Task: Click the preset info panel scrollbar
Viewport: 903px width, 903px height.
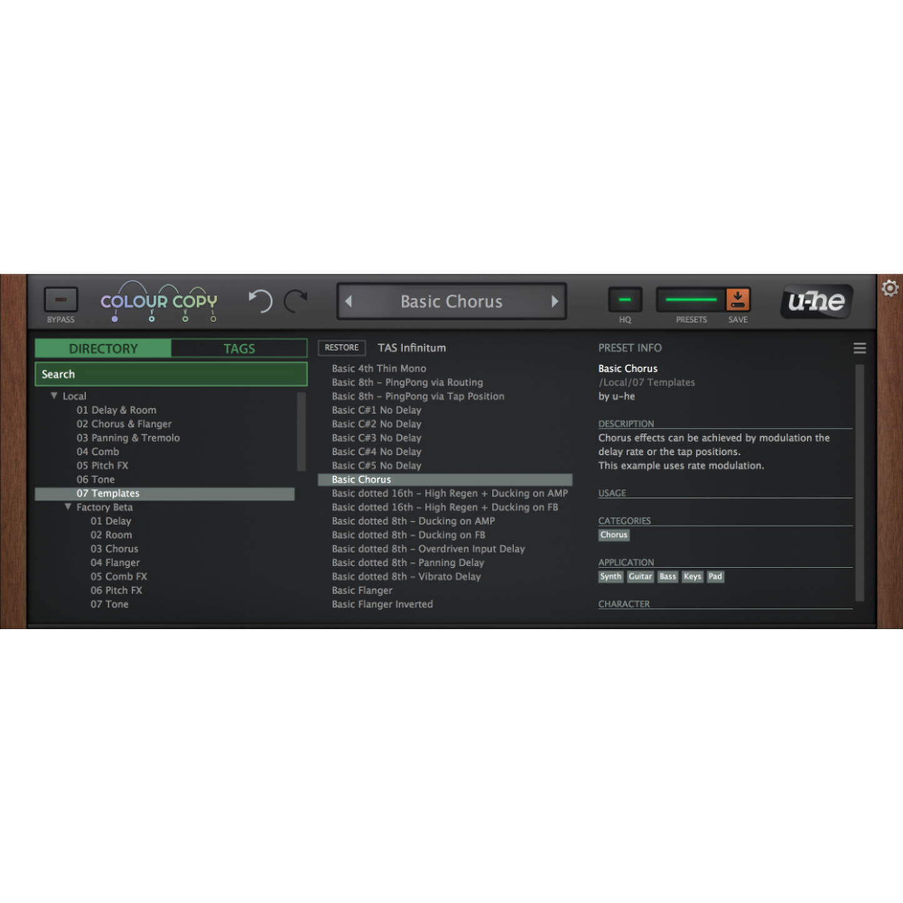Action: (x=860, y=481)
